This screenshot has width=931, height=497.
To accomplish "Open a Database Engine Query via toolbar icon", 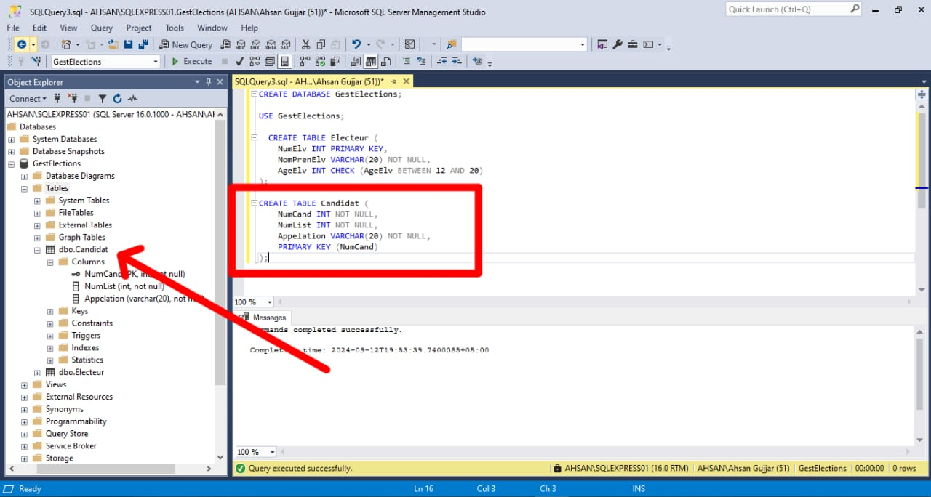I will point(225,44).
